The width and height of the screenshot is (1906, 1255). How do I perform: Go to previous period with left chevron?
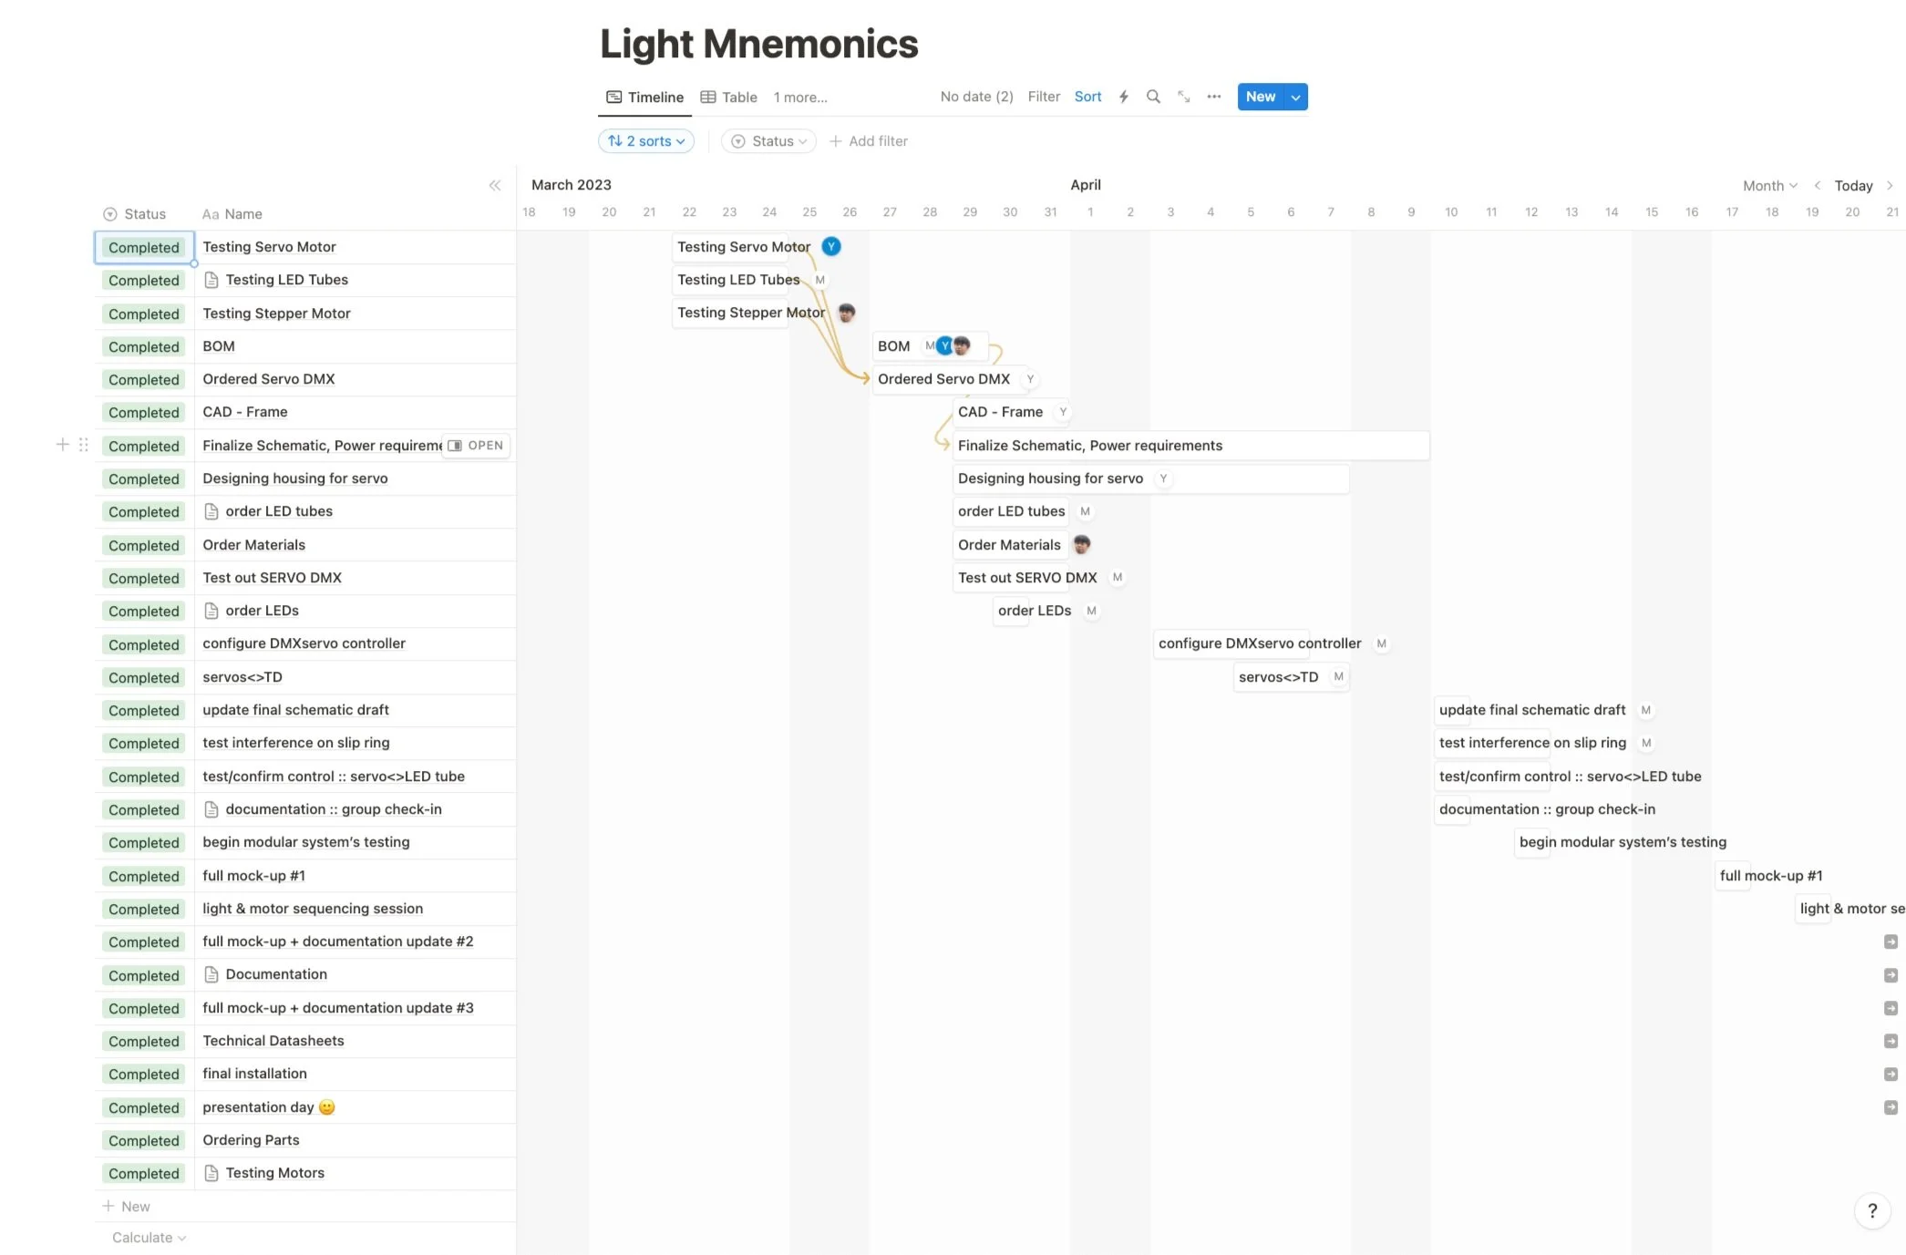[1817, 186]
